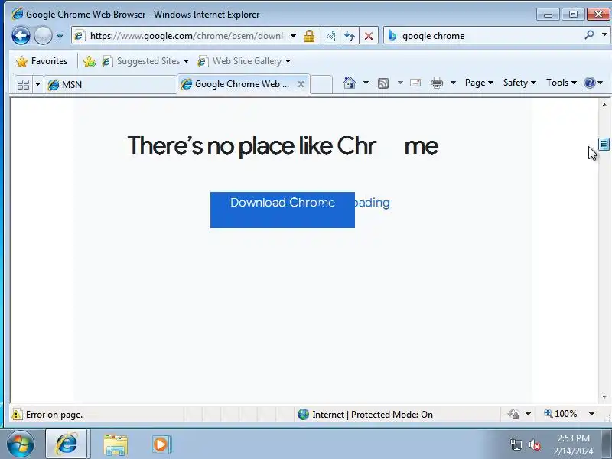Print the page with printer icon

(x=436, y=83)
